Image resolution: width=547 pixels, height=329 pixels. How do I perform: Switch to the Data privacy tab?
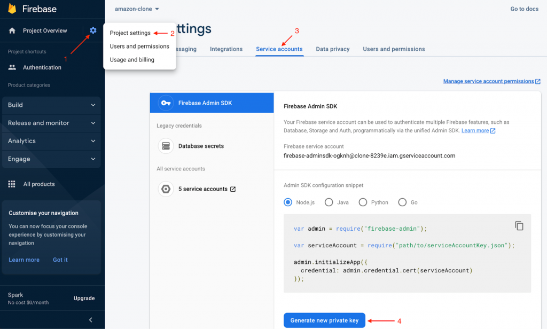(332, 49)
